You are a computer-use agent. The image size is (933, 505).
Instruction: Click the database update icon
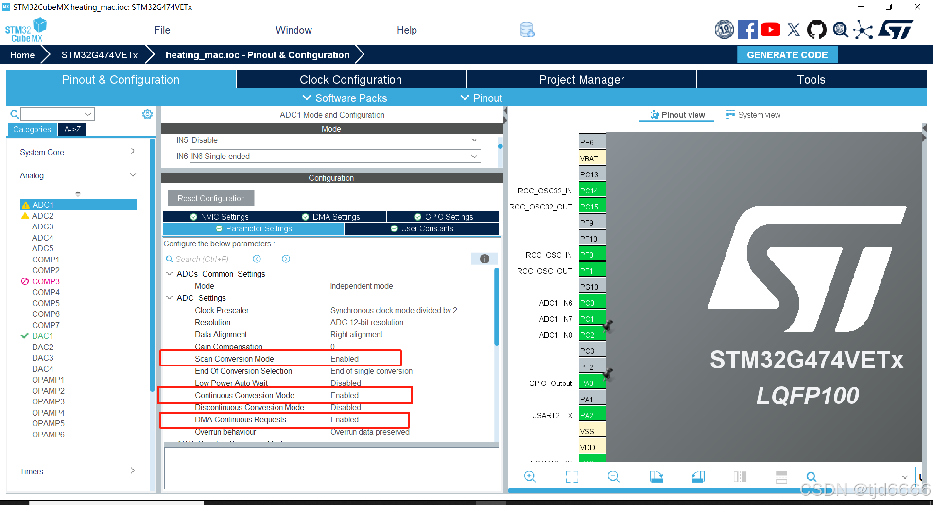coord(527,30)
